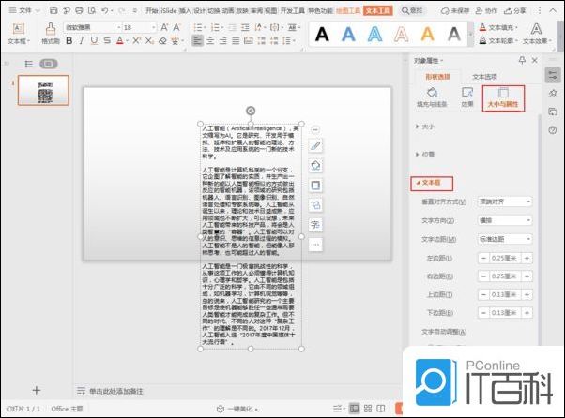Image resolution: width=565 pixels, height=418 pixels.
Task: Open the 效果 effects section
Action: 466,98
